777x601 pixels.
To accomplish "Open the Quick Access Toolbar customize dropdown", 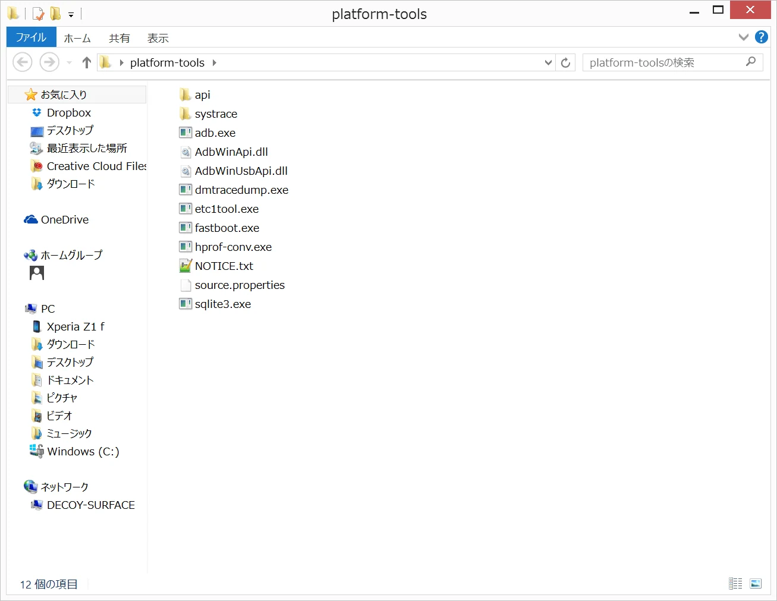I will pyautogui.click(x=71, y=14).
